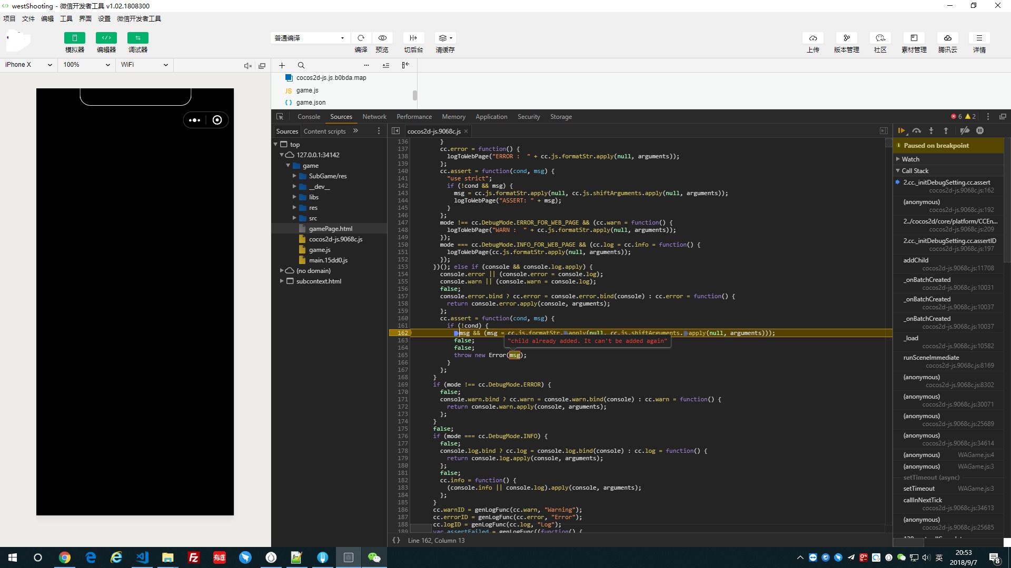The height and width of the screenshot is (568, 1011).
Task: Select addChild in call stack
Action: tap(916, 260)
